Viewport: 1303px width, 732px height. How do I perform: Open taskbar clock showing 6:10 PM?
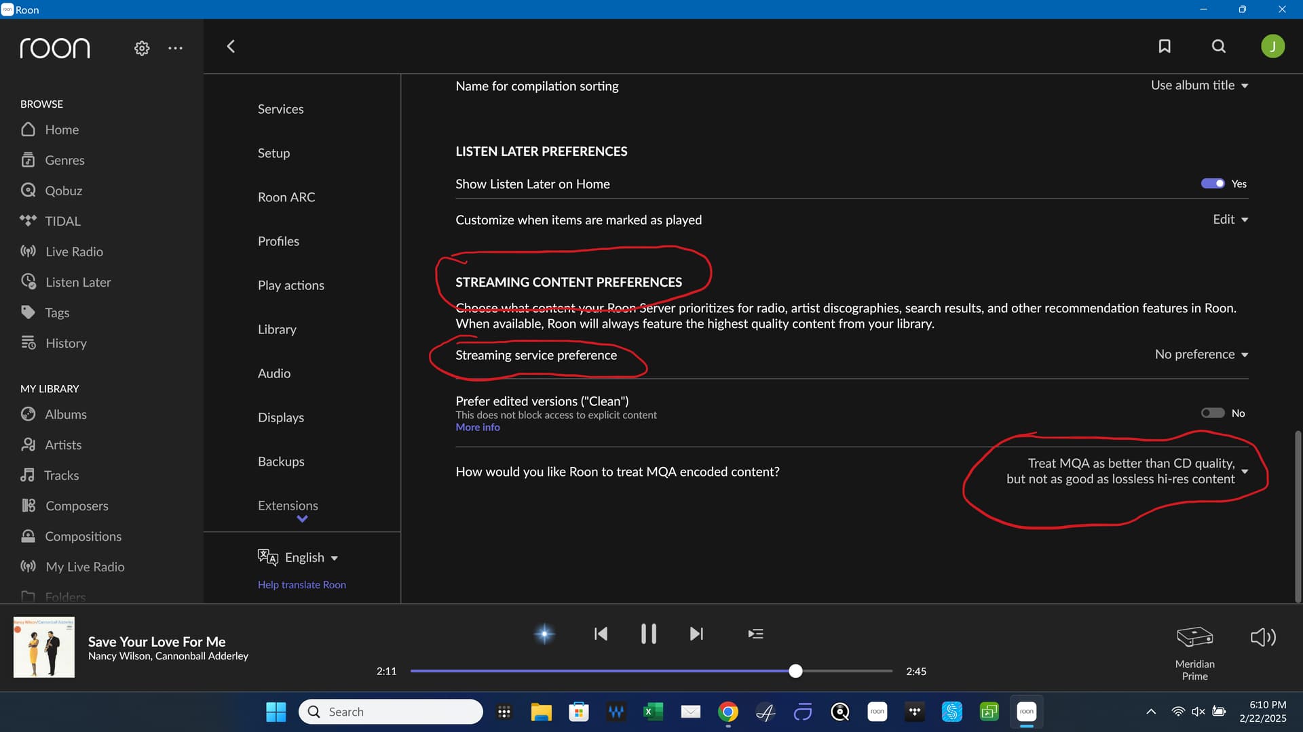tap(1263, 712)
